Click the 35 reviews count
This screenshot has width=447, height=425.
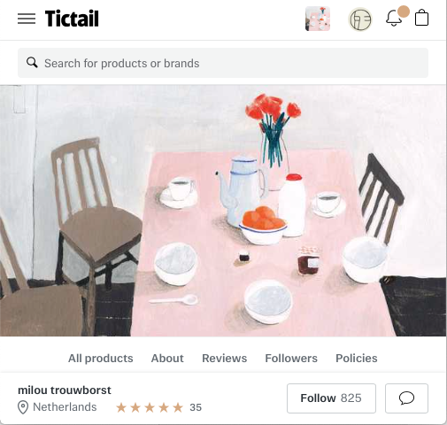(x=196, y=407)
